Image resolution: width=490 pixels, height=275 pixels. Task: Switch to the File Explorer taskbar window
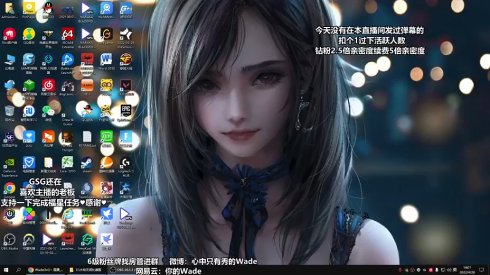click(86, 270)
